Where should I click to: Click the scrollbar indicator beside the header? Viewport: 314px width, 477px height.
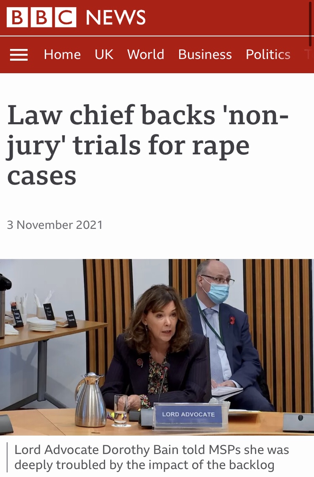tap(310, 23)
